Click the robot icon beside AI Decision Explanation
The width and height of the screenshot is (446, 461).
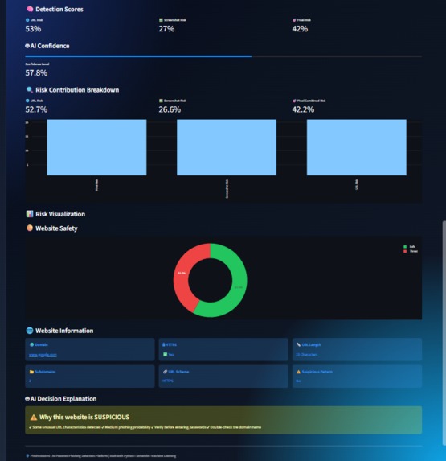point(27,399)
